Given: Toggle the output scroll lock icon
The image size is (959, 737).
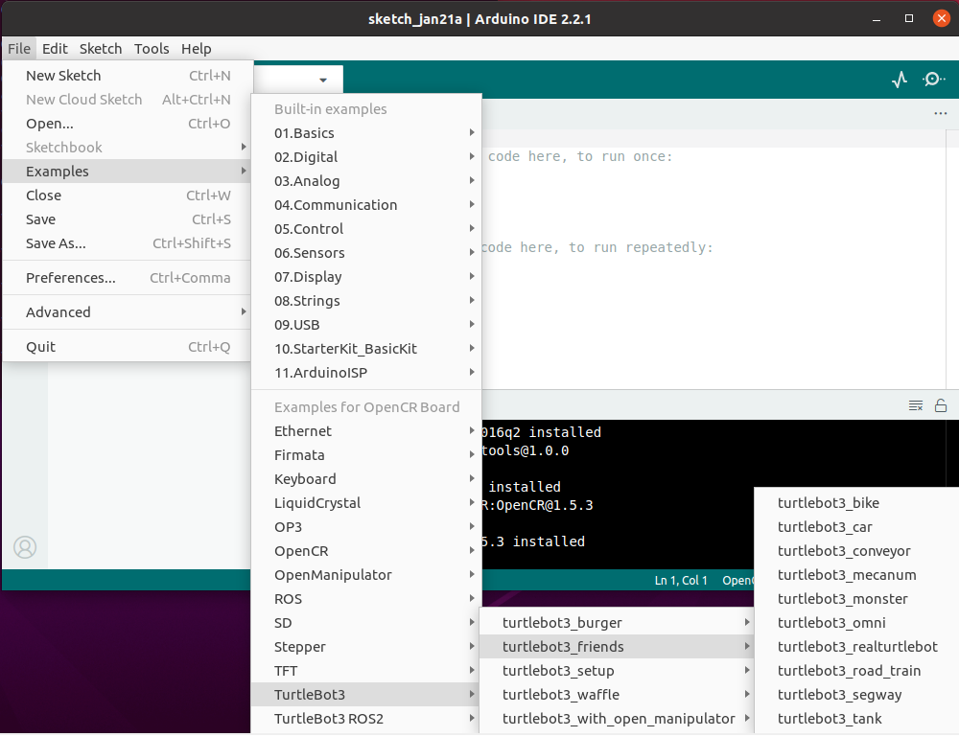Looking at the screenshot, I should (941, 405).
